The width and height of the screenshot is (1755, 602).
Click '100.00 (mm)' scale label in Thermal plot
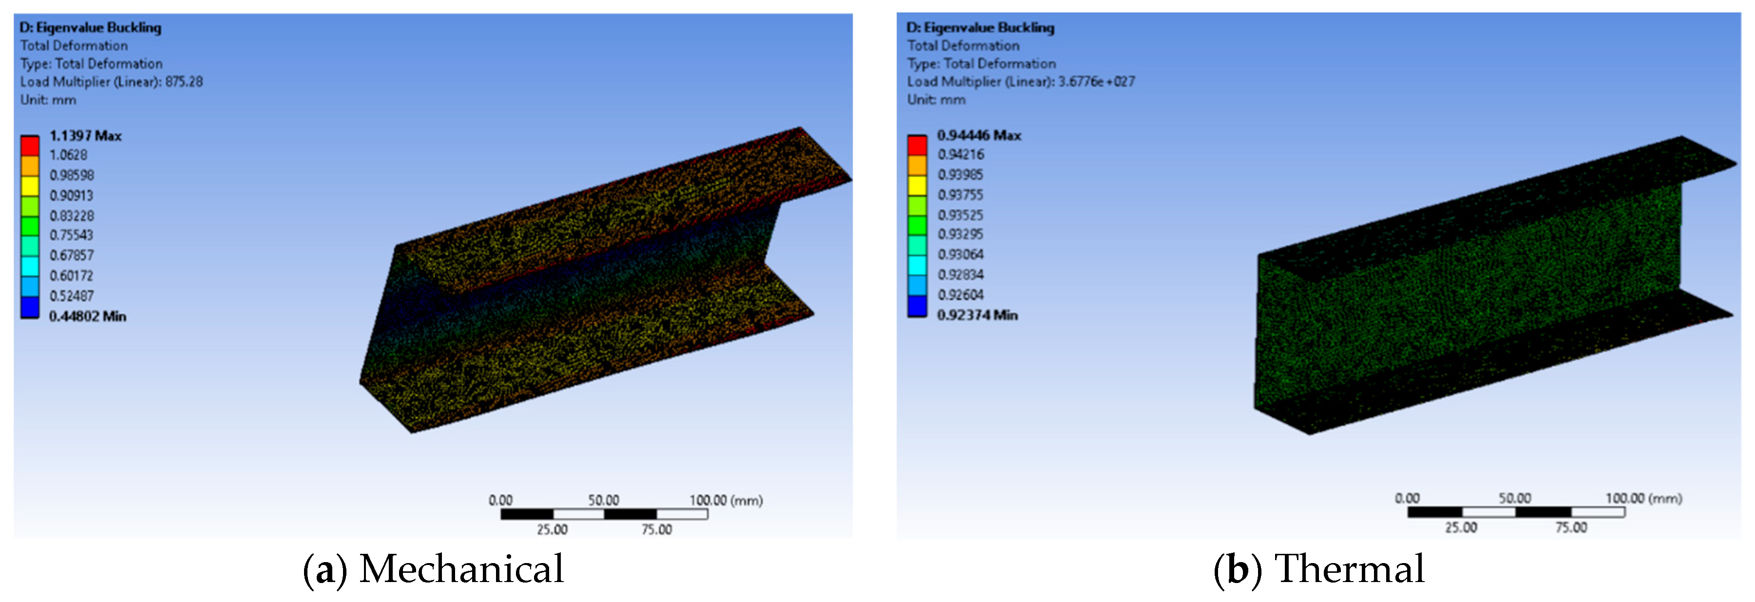tap(1643, 499)
